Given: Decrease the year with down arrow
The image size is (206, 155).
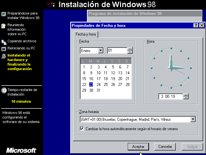Looking at the screenshot, I should point(130,52).
